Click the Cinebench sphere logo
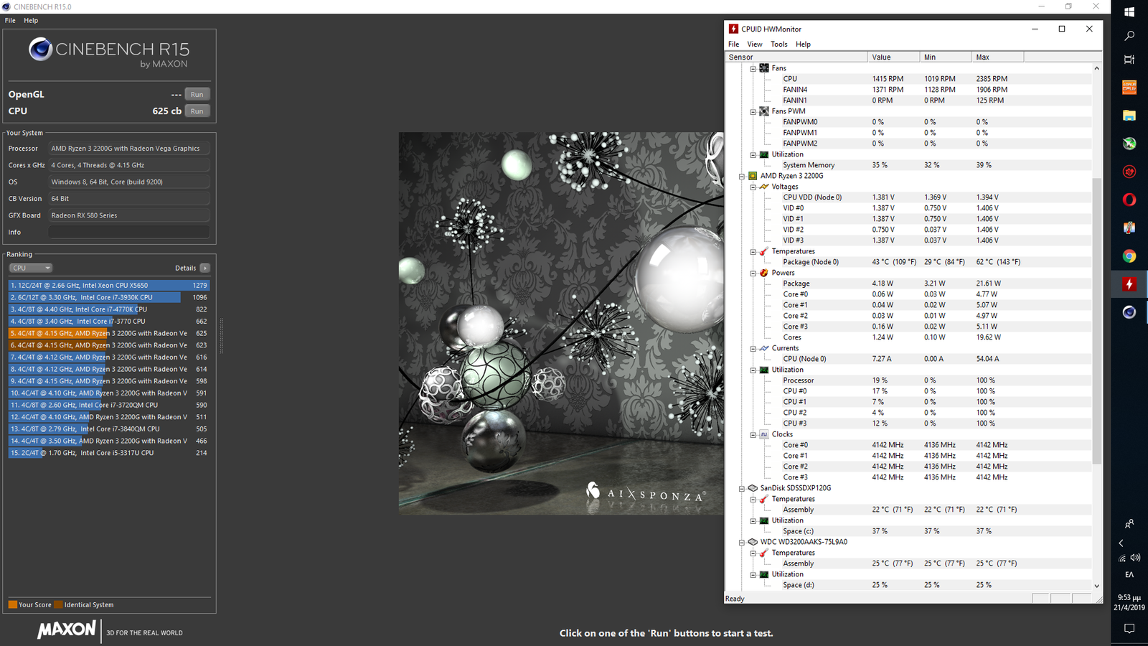 (40, 49)
